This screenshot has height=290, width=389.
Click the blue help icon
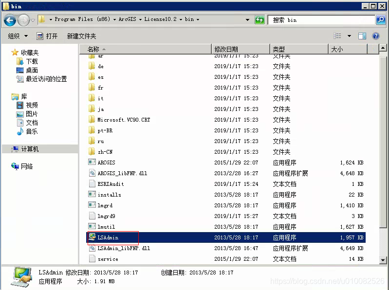[x=376, y=36]
